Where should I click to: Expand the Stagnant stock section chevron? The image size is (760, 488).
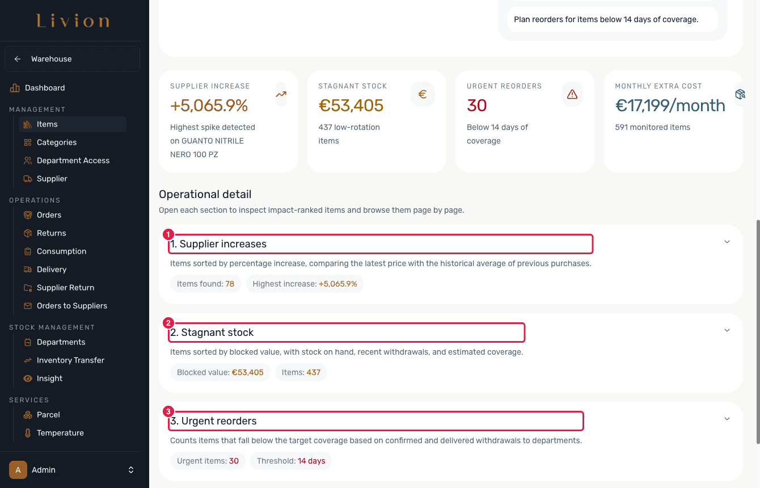[727, 330]
